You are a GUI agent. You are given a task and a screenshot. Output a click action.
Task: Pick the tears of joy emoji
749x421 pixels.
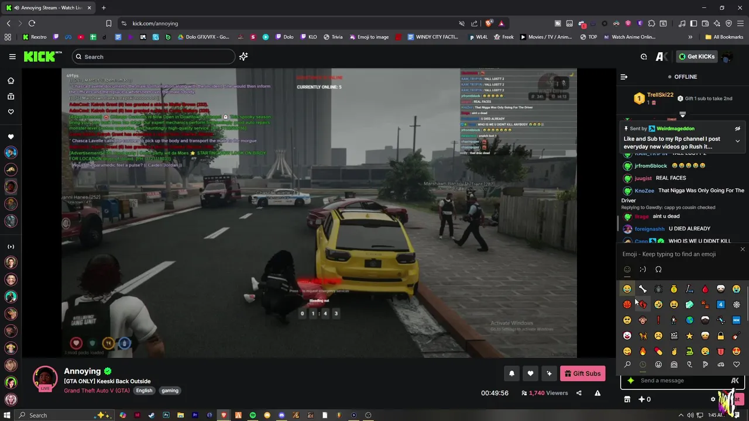(627, 289)
